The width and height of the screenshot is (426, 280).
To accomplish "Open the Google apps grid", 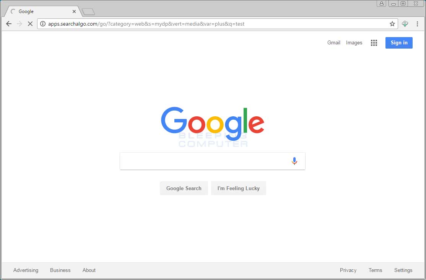I will pos(374,43).
